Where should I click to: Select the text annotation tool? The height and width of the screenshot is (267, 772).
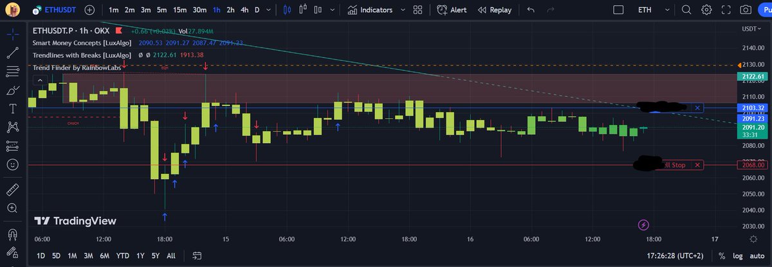click(x=12, y=108)
